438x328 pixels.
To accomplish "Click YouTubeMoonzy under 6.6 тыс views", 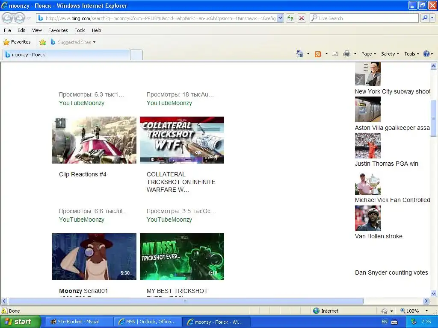I will click(82, 220).
